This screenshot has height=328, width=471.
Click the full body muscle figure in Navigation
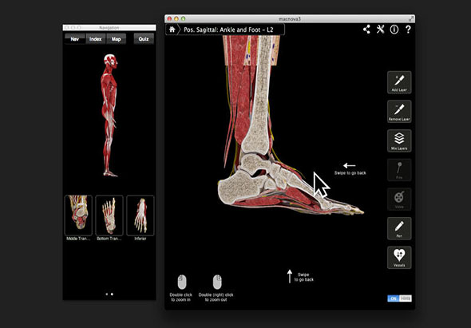pos(109,116)
